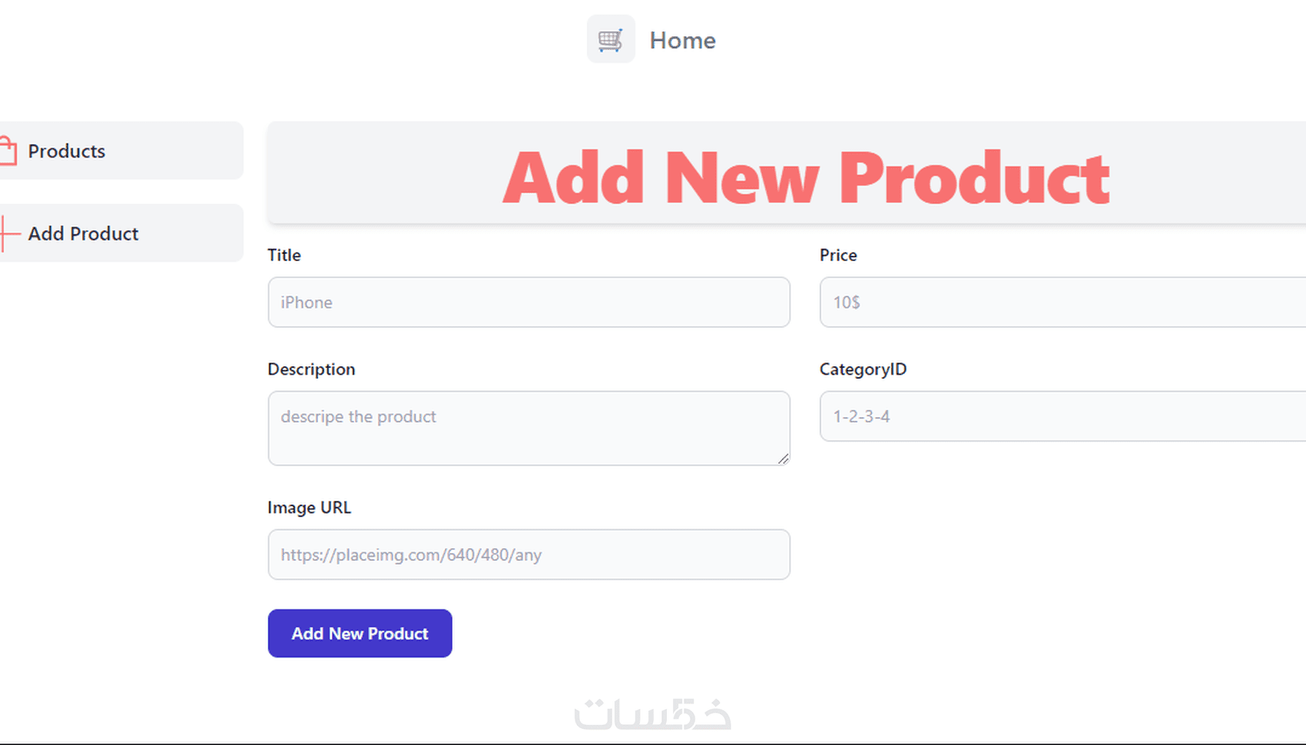This screenshot has width=1306, height=745.
Task: Click the Title field label
Action: tap(284, 255)
